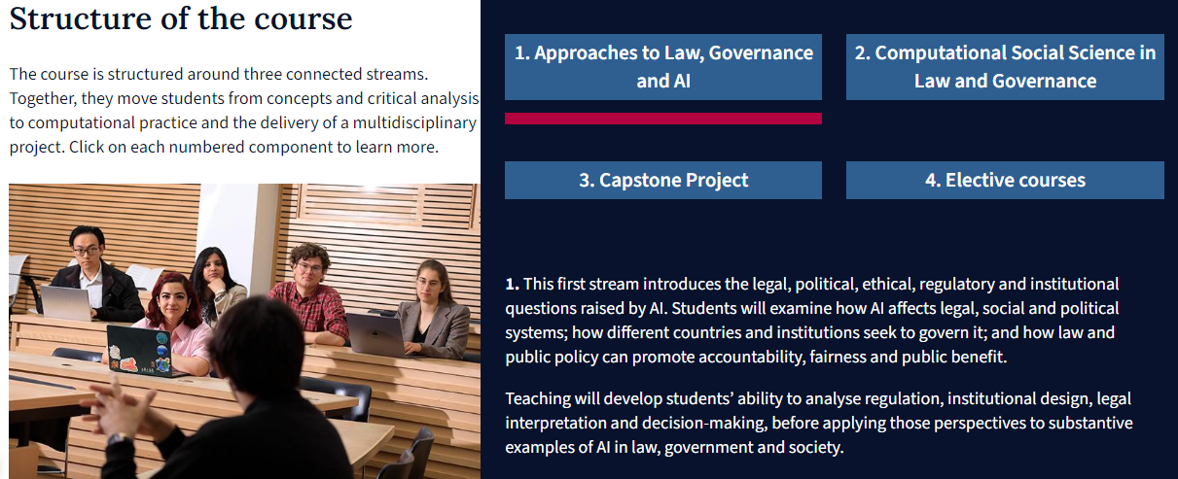Click the Structure of the course heading

pos(181,18)
